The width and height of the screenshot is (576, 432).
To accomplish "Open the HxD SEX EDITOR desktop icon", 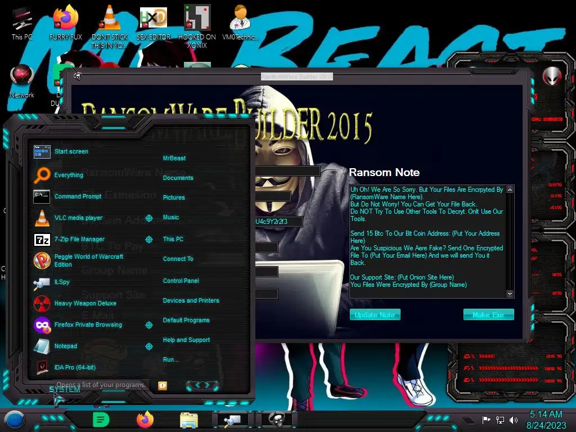I will [153, 22].
